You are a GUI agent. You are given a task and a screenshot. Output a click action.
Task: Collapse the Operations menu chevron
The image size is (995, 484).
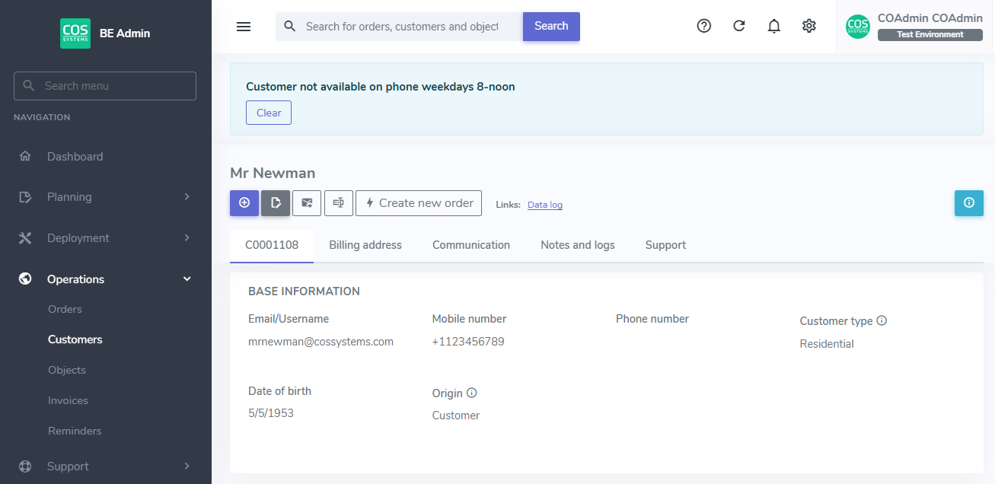[x=187, y=279]
